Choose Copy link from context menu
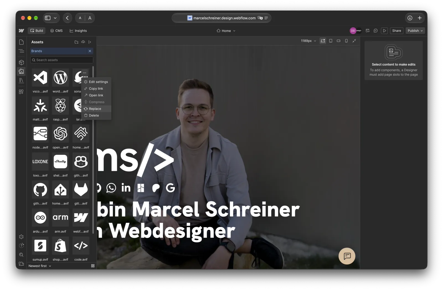Viewport: 443px width, 290px height. pos(96,89)
